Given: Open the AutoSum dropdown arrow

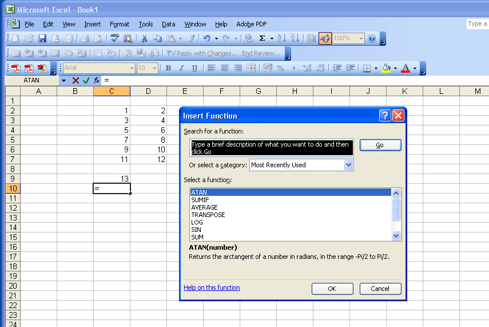Looking at the screenshot, I should pos(272,38).
